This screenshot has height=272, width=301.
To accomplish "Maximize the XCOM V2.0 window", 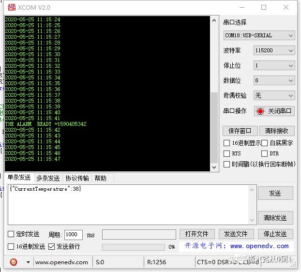I will coord(264,7).
